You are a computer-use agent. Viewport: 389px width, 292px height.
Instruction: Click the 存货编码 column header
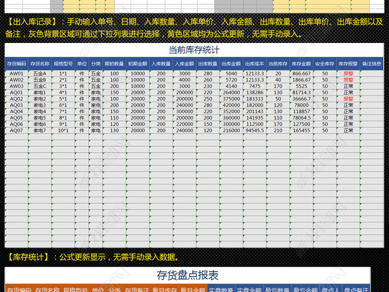tap(16, 64)
